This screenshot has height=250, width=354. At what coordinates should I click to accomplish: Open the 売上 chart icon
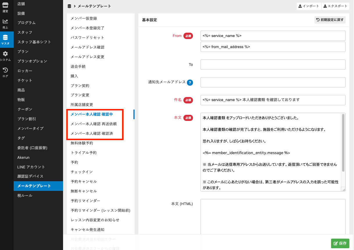(x=5, y=23)
